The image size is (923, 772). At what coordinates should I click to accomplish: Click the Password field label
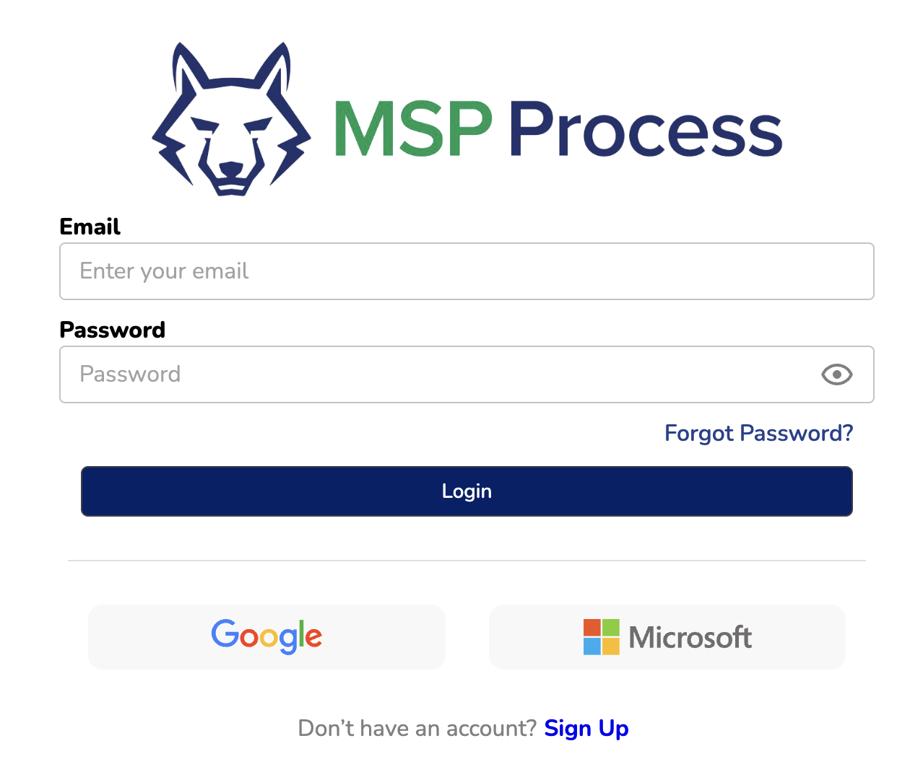(x=112, y=330)
